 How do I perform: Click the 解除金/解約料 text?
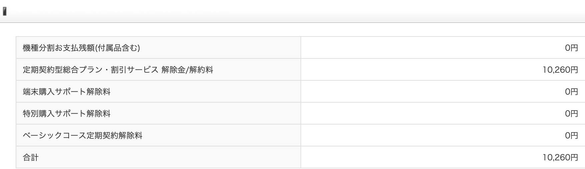(x=187, y=70)
